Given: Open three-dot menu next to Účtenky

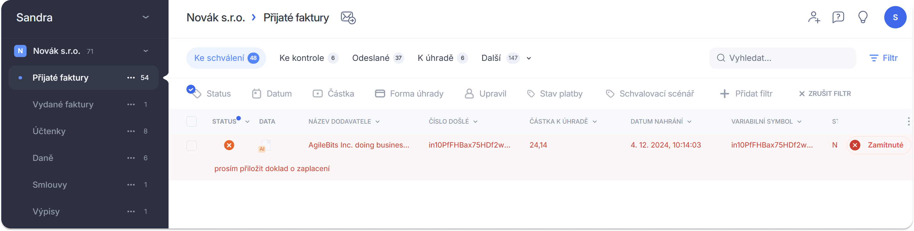Looking at the screenshot, I should click(131, 131).
